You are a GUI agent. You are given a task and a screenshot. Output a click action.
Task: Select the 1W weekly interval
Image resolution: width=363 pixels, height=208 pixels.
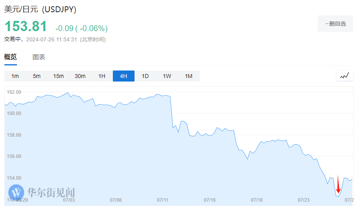point(167,76)
